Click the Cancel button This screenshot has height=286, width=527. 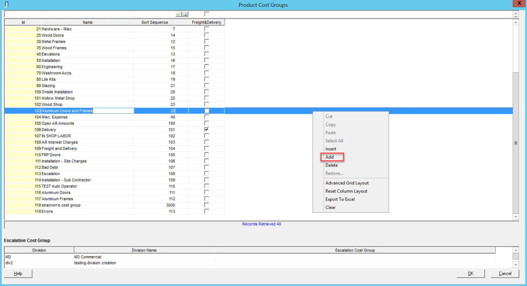[505, 274]
